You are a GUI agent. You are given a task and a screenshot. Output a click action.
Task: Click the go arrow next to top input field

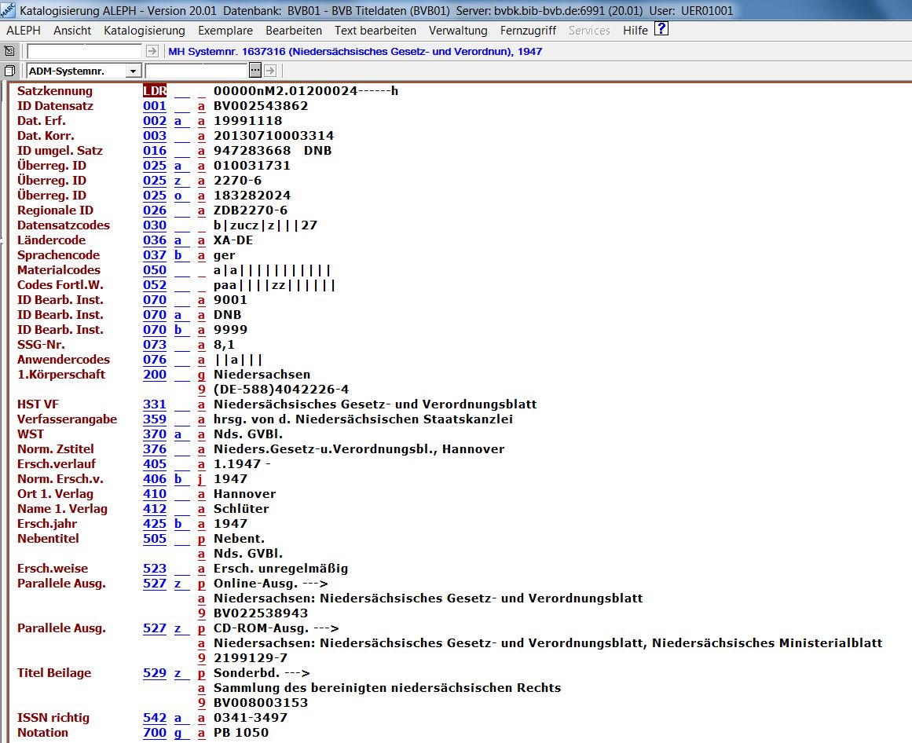(152, 51)
